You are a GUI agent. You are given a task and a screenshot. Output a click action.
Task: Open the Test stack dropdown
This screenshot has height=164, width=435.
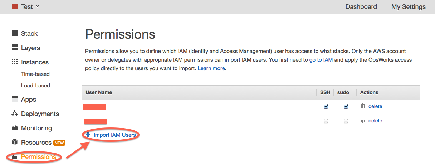26,6
